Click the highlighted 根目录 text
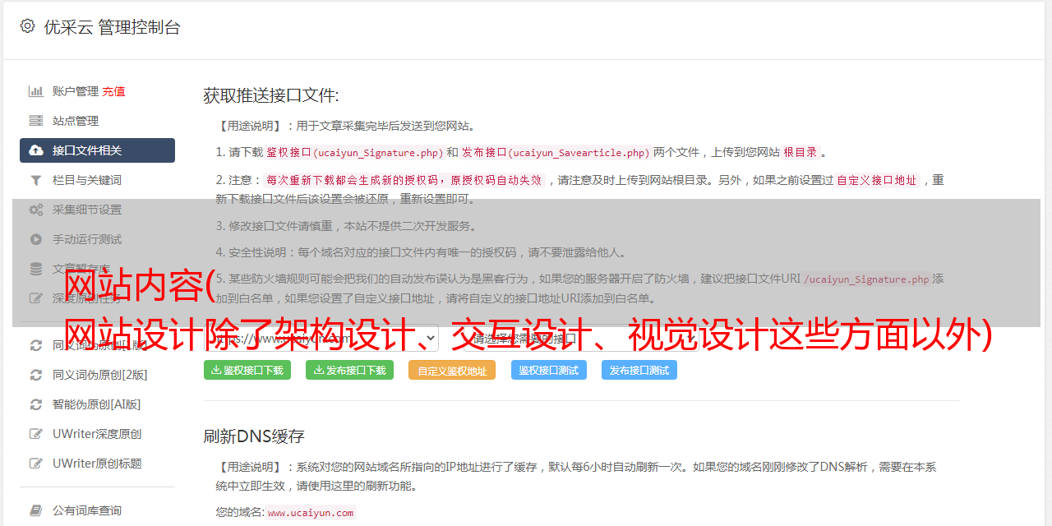Viewport: 1052px width, 526px height. point(801,152)
